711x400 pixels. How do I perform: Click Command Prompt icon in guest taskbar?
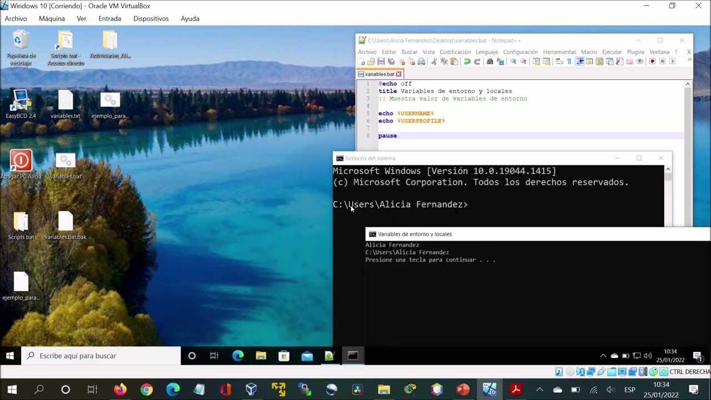(353, 356)
